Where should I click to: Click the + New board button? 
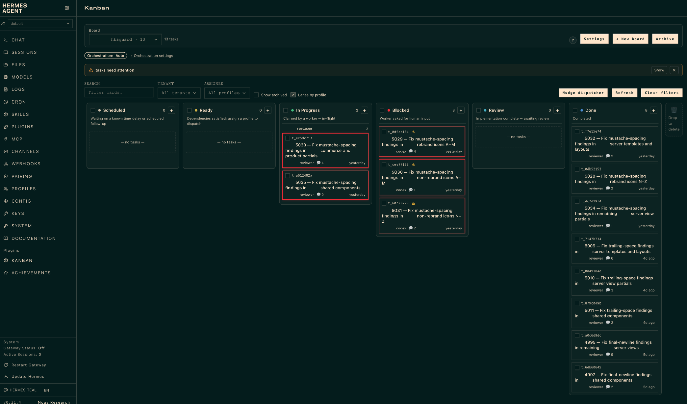pyautogui.click(x=630, y=39)
